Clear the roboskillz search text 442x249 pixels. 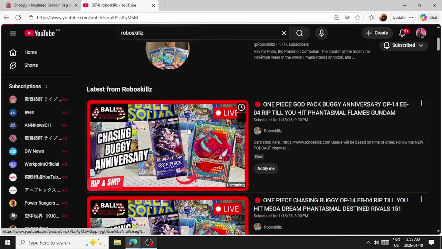[x=284, y=33]
